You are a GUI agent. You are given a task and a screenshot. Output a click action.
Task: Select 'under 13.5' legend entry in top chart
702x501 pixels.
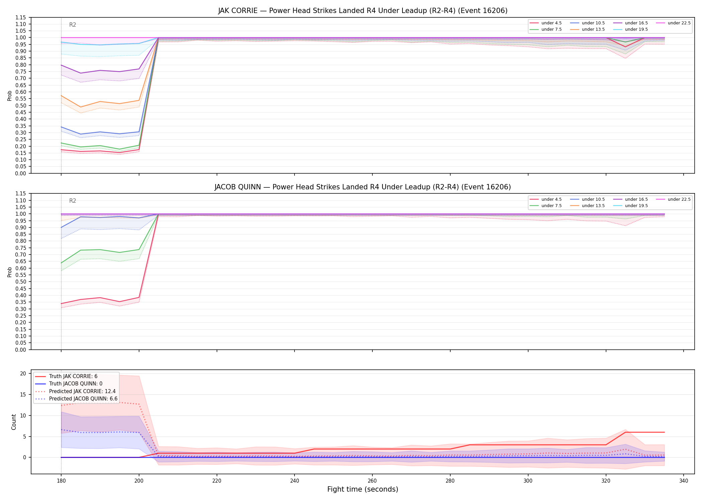(x=588, y=29)
